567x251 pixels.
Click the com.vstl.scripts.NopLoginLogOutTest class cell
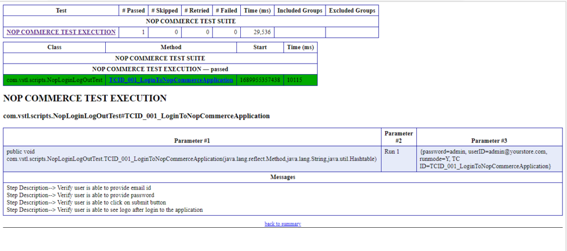[54, 80]
